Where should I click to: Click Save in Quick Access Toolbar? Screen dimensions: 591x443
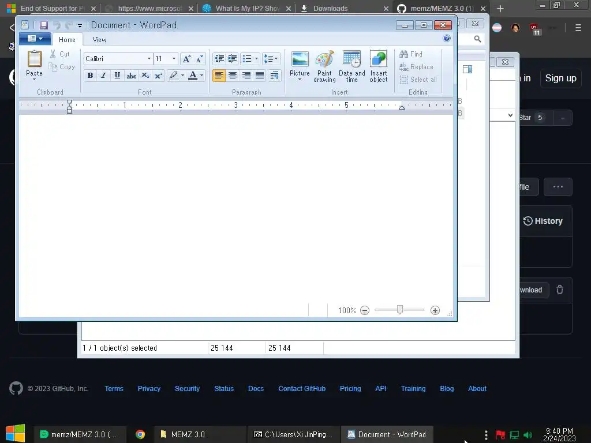pyautogui.click(x=44, y=25)
